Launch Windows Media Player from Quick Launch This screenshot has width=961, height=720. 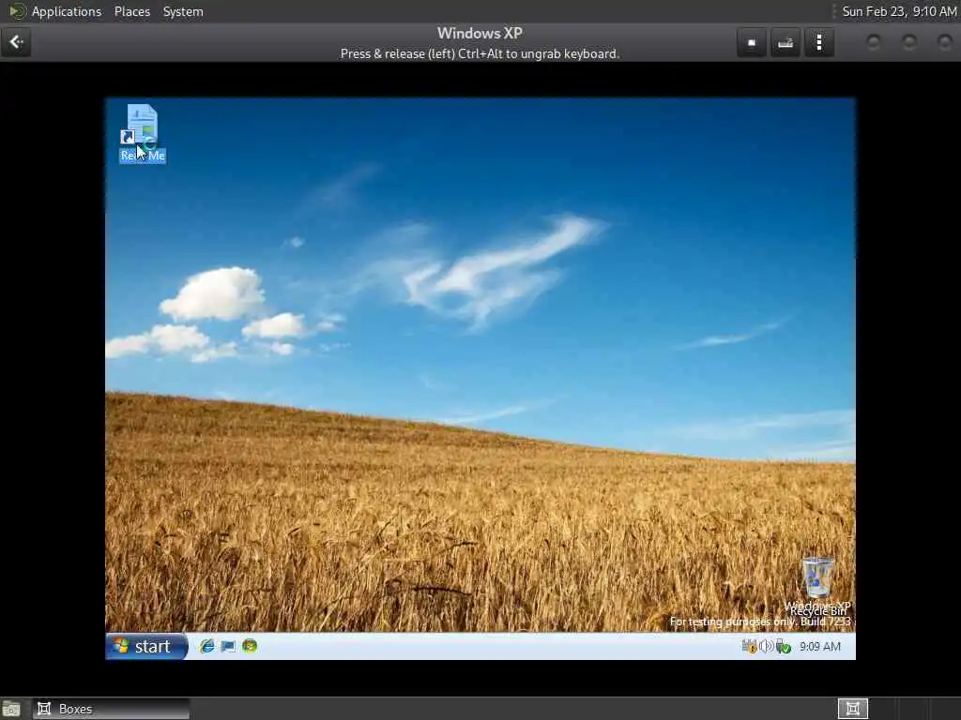point(250,647)
